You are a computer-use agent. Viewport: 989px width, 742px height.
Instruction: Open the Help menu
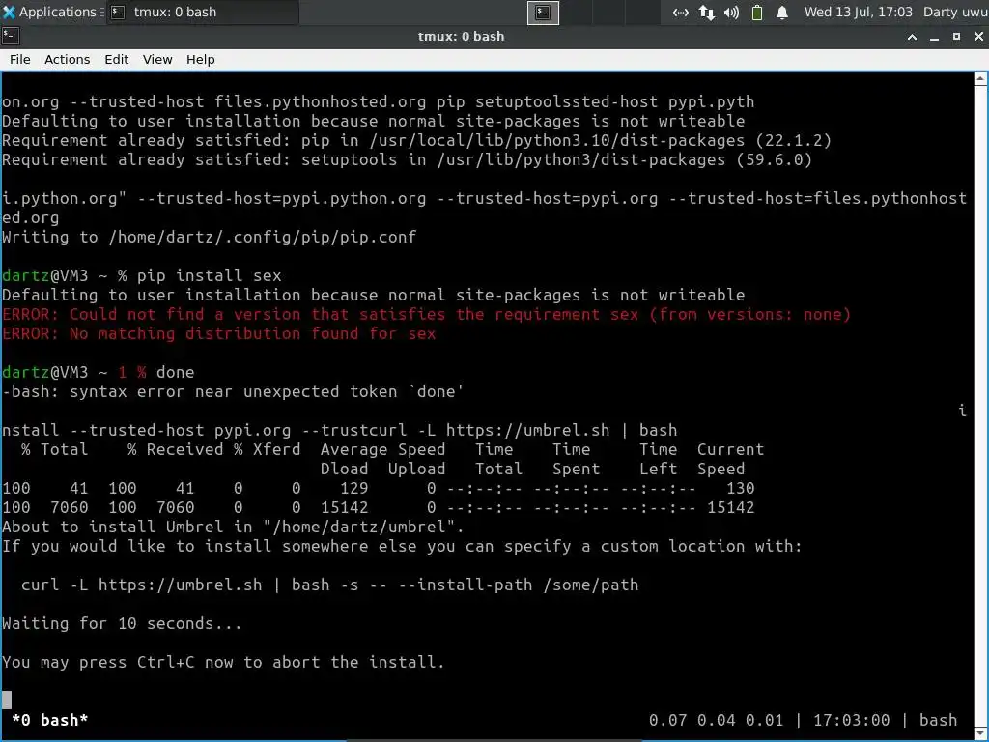pyautogui.click(x=201, y=59)
